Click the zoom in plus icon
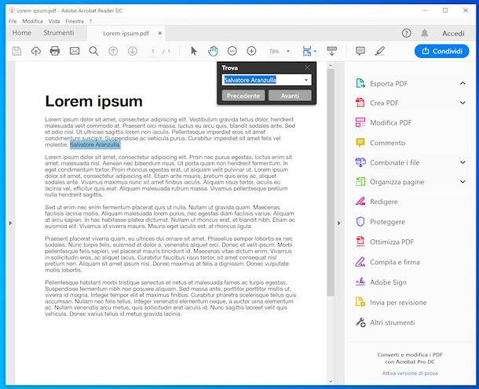Screen dimensions: 479x389 (251, 51)
